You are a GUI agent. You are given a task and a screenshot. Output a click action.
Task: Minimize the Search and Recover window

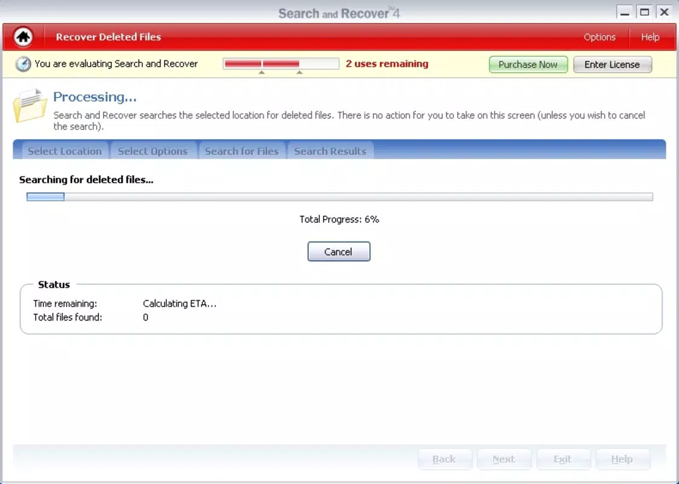tap(625, 12)
